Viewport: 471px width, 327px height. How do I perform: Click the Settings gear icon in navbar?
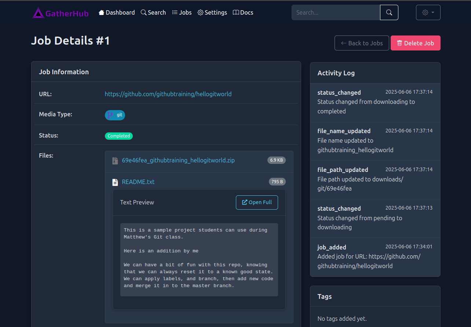pyautogui.click(x=200, y=12)
